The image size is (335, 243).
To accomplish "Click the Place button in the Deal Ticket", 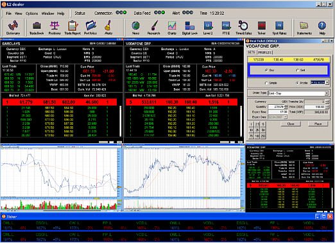I will 318,123.
